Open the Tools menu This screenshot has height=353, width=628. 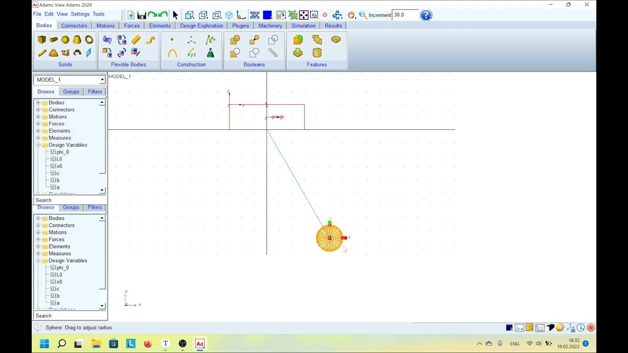click(98, 14)
